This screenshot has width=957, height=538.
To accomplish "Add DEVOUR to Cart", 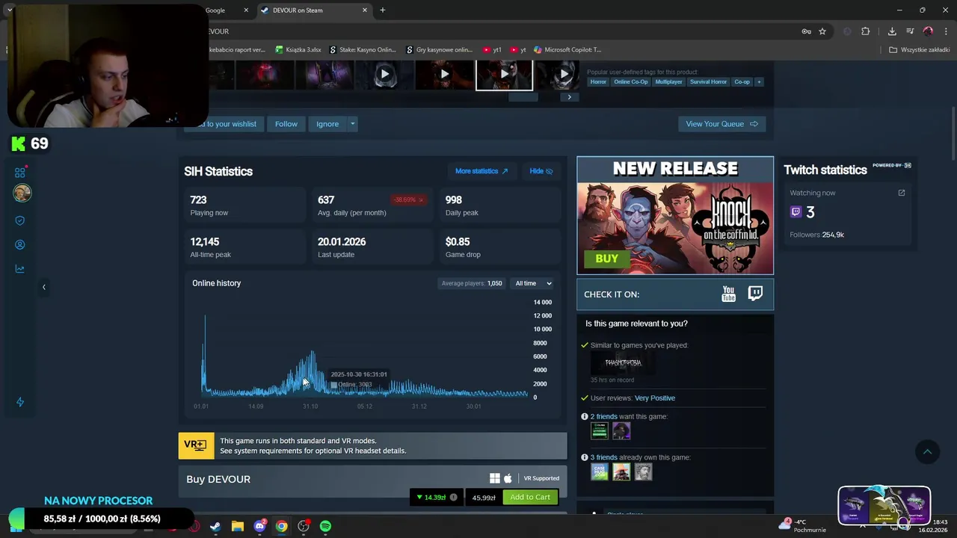I will 530,497.
